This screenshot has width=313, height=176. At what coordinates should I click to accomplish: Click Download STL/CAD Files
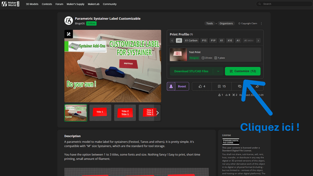(x=191, y=71)
